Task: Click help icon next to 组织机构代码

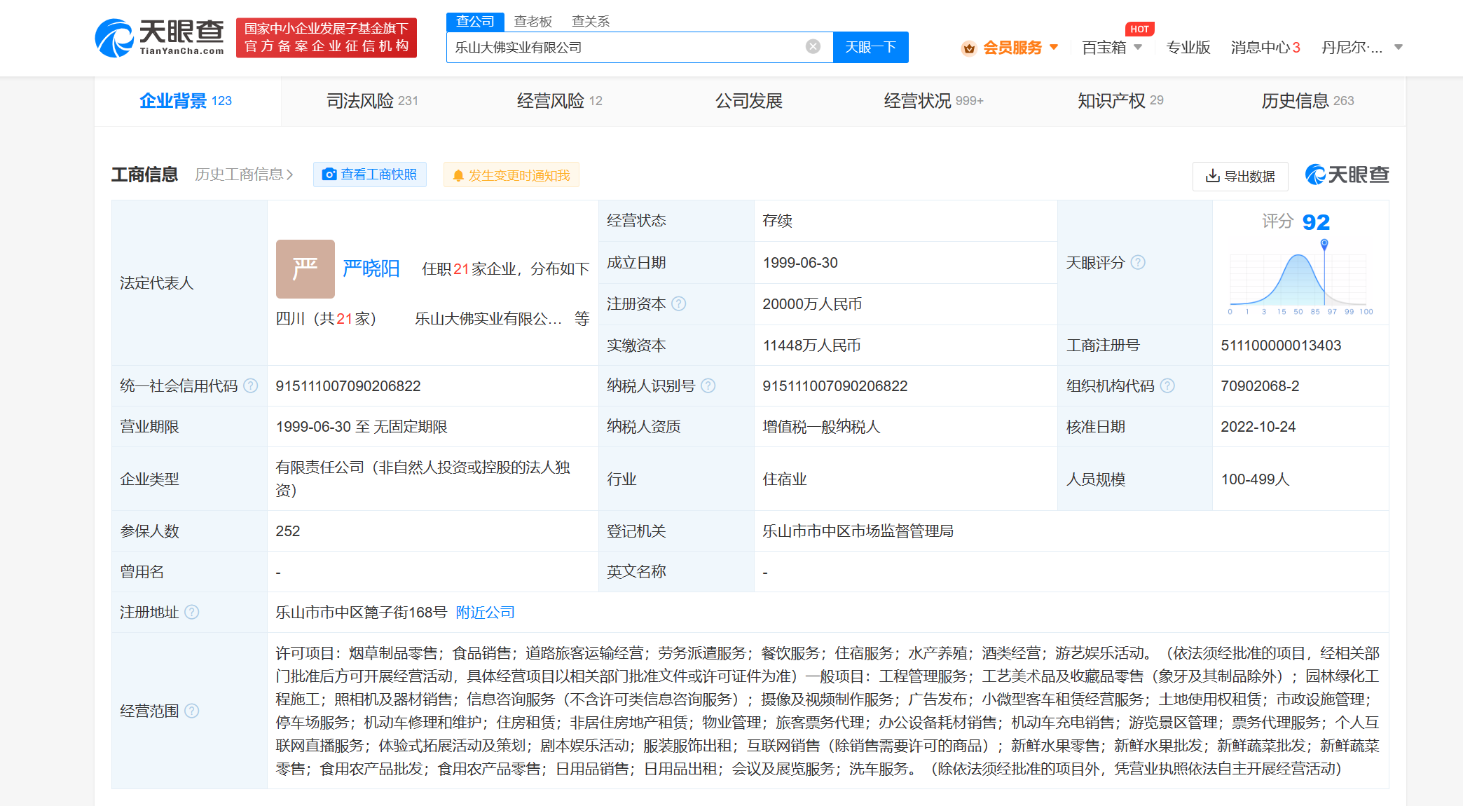Action: click(1167, 385)
